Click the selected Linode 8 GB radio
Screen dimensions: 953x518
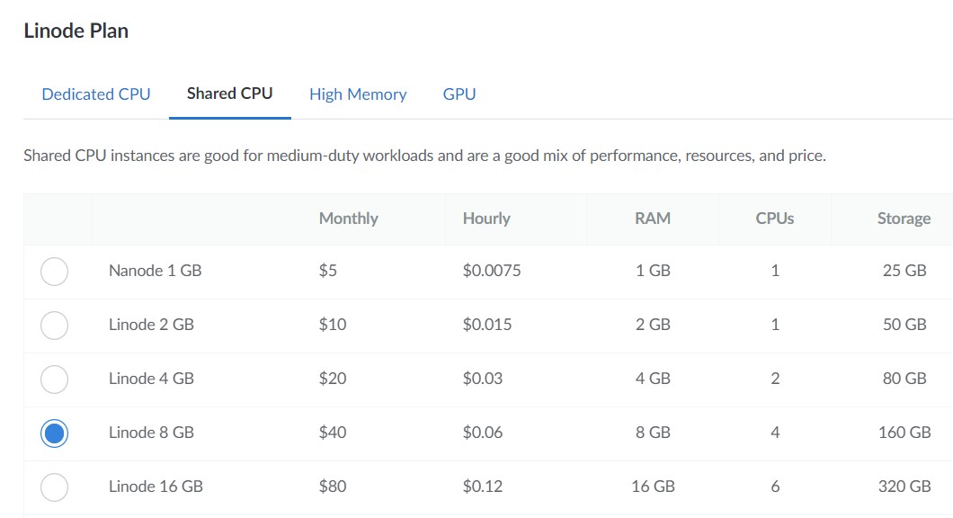[54, 433]
